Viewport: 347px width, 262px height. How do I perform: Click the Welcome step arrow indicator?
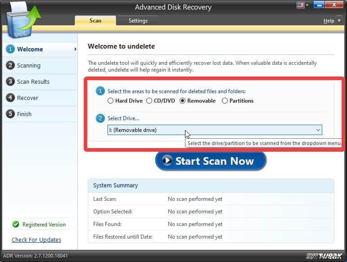pyautogui.click(x=76, y=49)
